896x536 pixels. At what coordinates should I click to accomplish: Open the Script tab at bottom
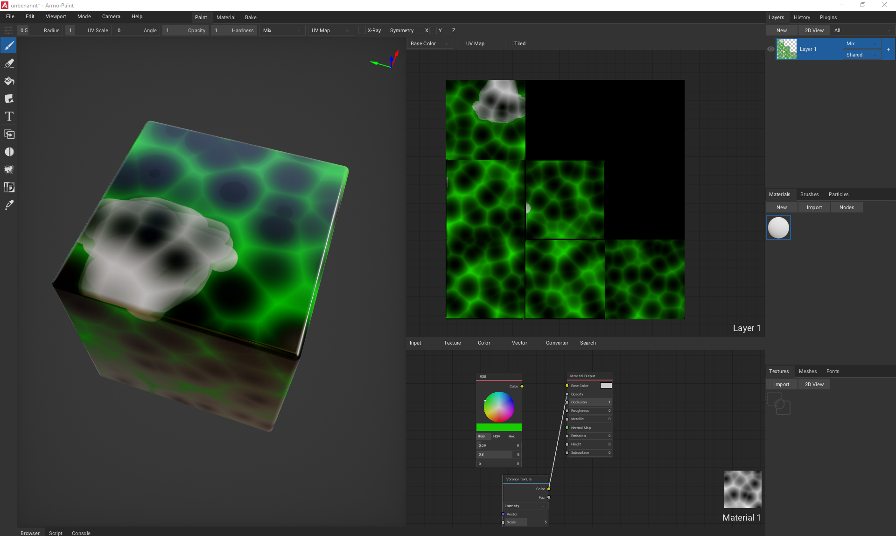click(x=56, y=533)
